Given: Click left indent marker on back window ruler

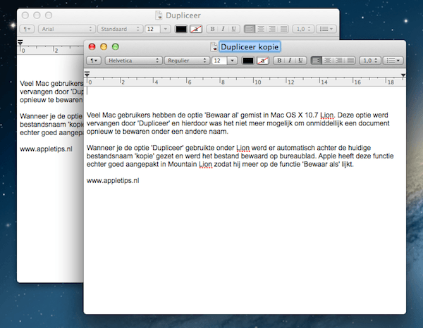Looking at the screenshot, I should (x=20, y=42).
